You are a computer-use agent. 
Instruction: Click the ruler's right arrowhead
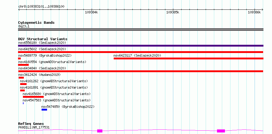point(263,10)
